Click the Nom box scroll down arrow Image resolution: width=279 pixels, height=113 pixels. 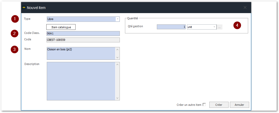point(118,58)
